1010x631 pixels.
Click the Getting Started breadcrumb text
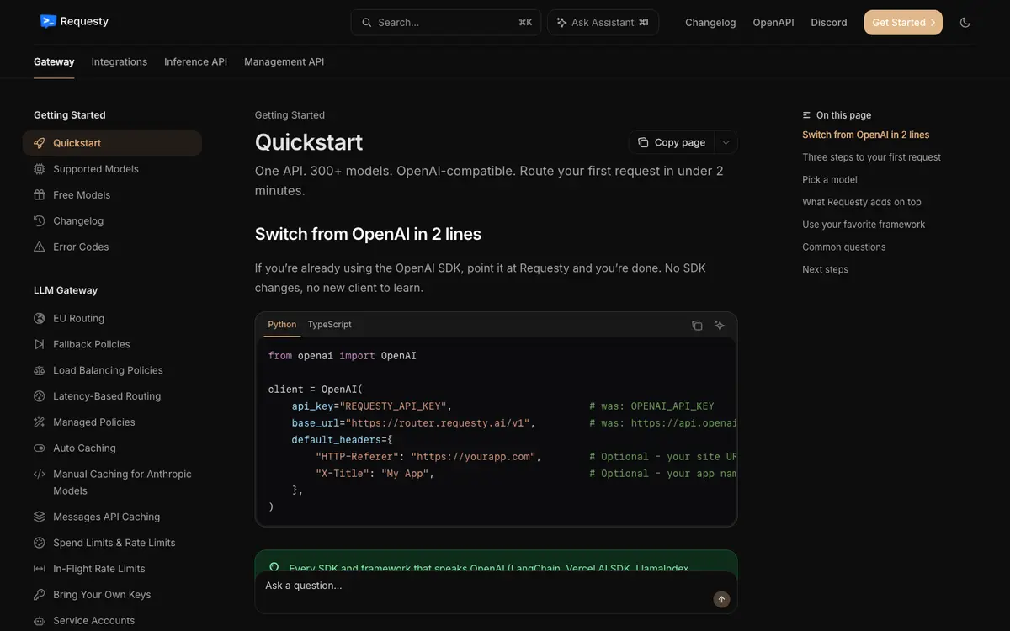coord(290,115)
